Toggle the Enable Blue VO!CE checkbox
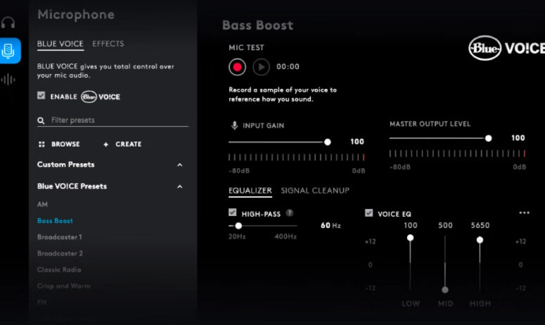Screen dimensions: 545x325 (41, 95)
